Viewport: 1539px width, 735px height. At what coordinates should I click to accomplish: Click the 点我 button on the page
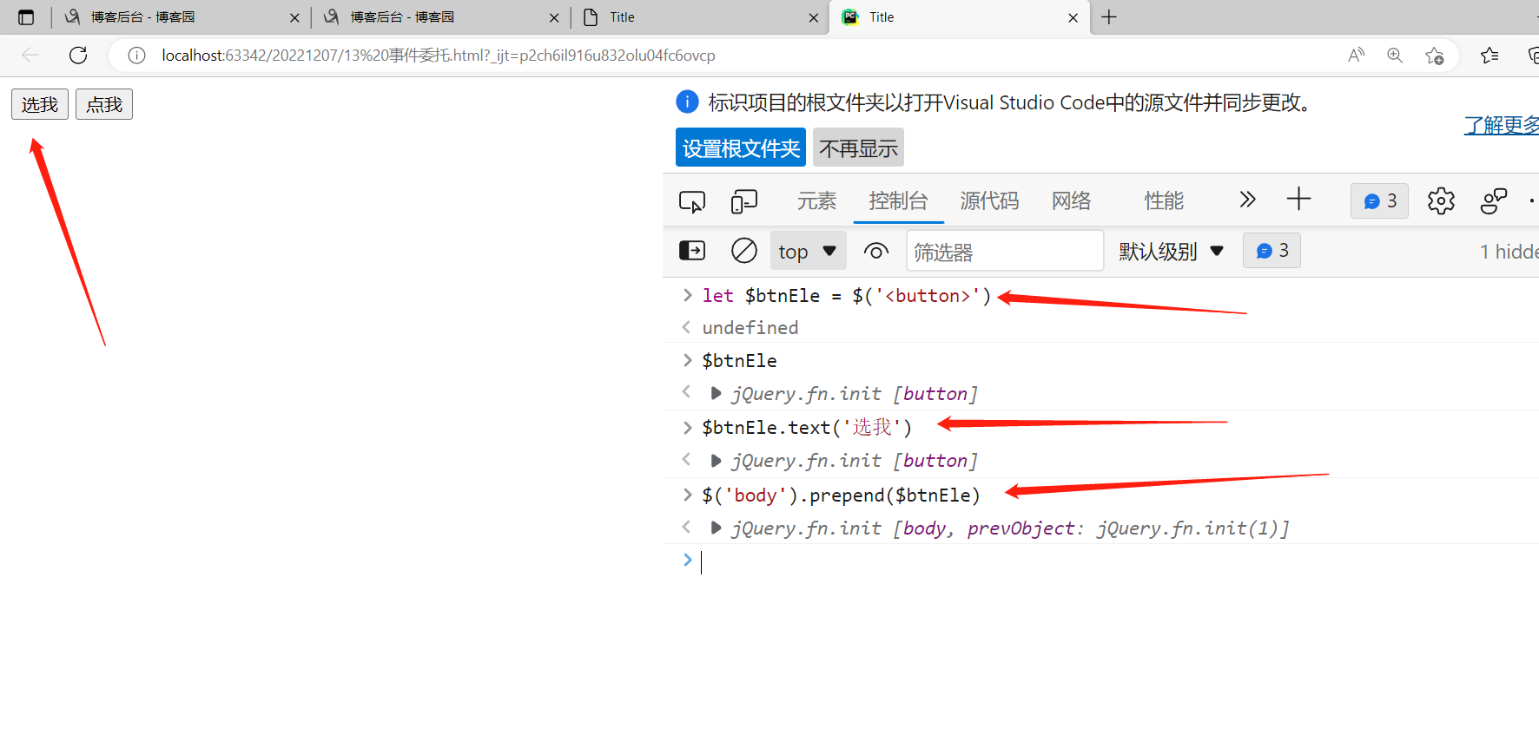(104, 104)
